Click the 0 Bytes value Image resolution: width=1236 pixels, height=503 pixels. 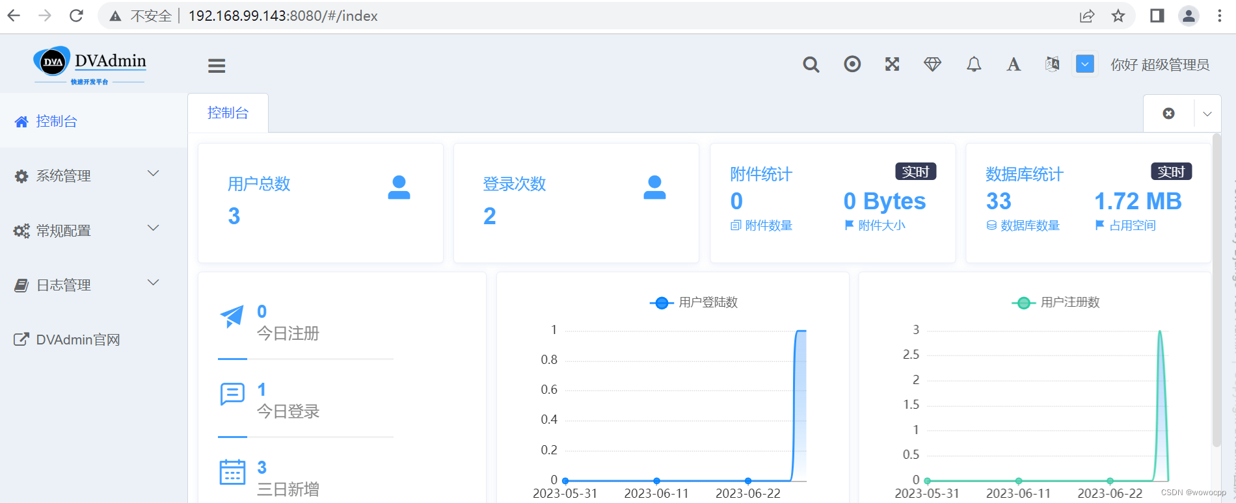click(x=885, y=201)
